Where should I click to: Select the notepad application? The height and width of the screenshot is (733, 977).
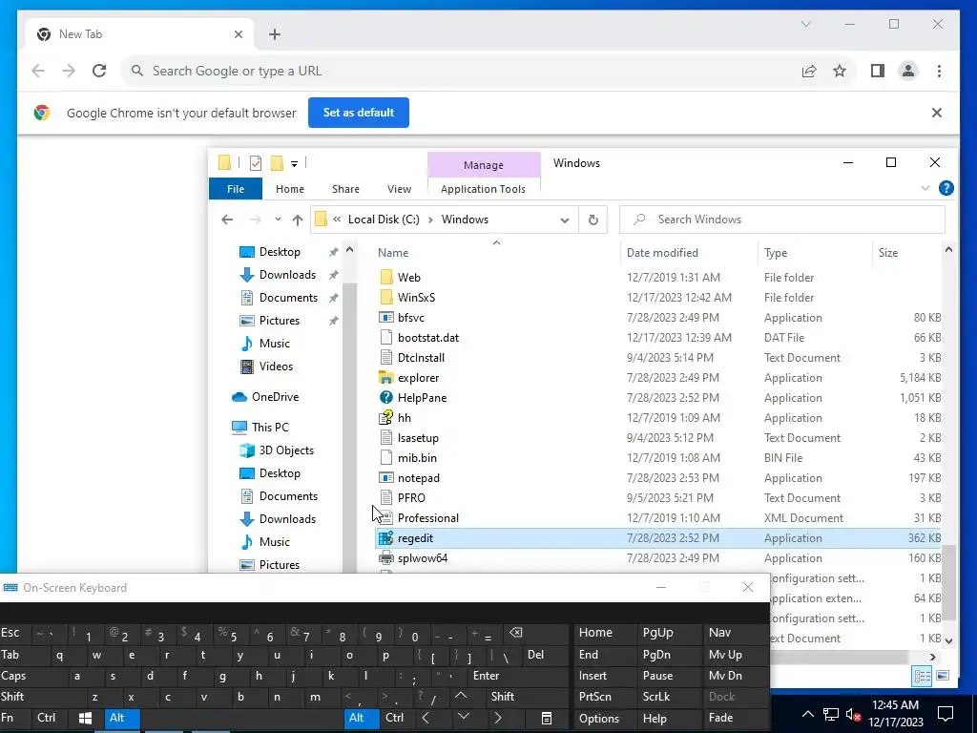[418, 478]
